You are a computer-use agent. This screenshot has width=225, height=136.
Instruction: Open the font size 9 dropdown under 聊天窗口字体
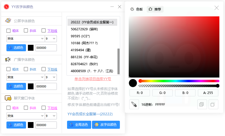[51, 116]
